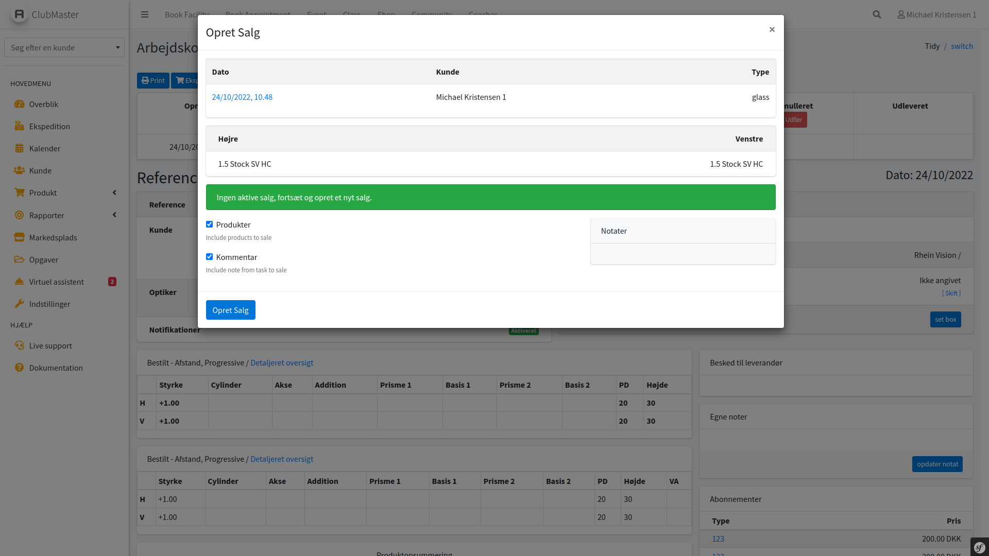
Task: Click the Ekspedition cash register icon
Action: click(x=19, y=126)
